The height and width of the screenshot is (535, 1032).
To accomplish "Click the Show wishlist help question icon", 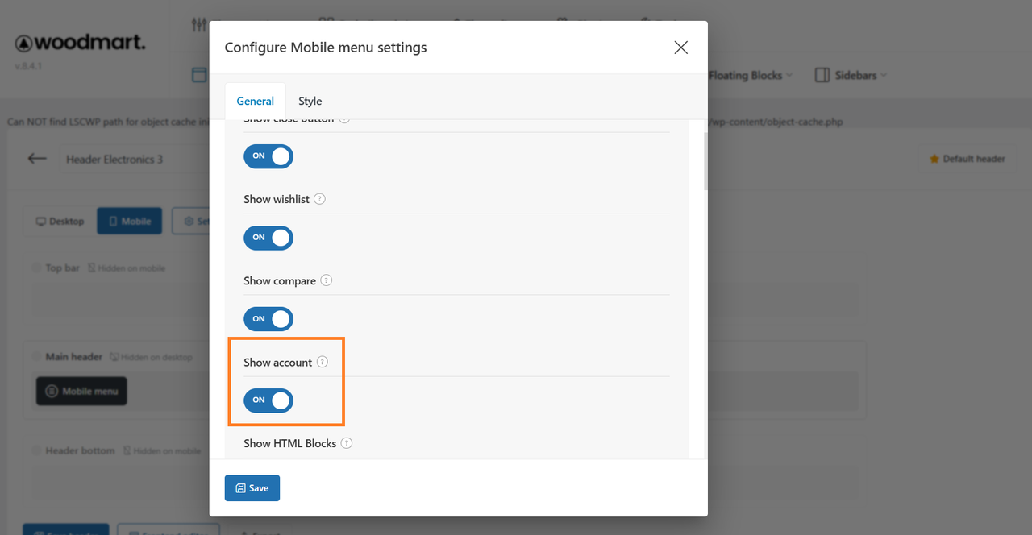I will pyautogui.click(x=319, y=199).
